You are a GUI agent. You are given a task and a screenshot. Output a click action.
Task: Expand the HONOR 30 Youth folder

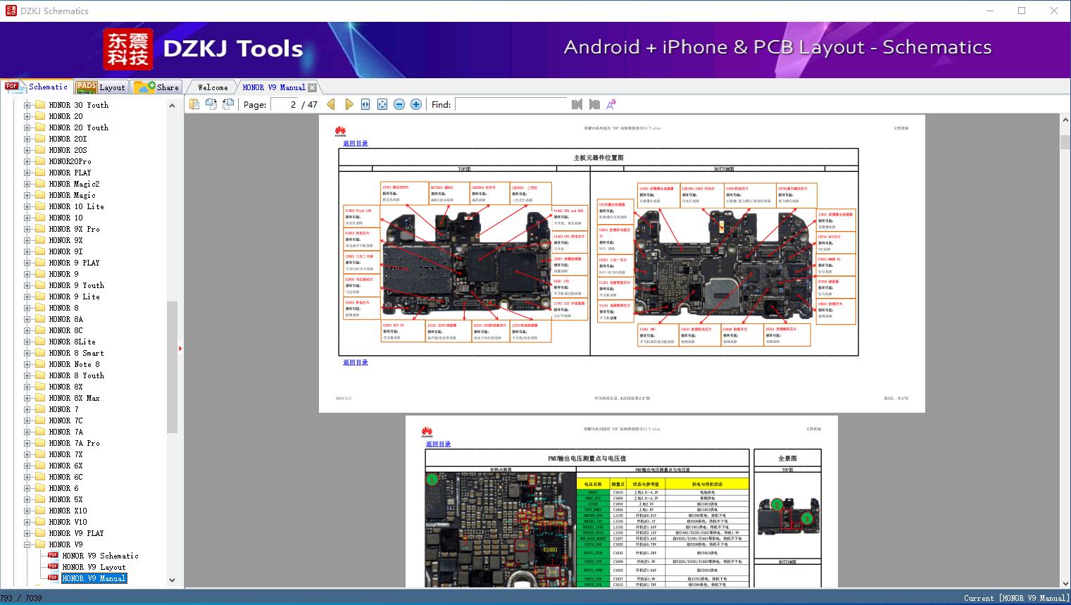point(27,105)
